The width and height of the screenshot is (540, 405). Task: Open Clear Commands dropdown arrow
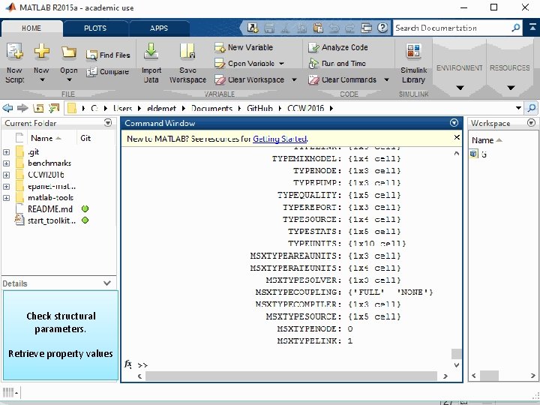[386, 80]
